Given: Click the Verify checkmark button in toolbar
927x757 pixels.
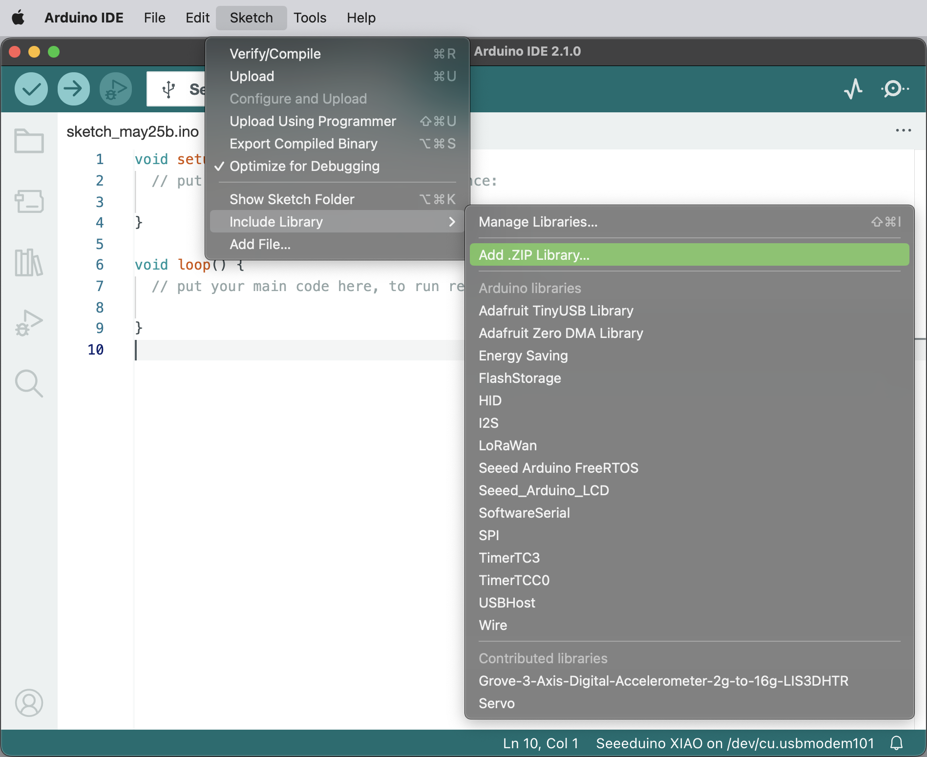Looking at the screenshot, I should click(31, 89).
